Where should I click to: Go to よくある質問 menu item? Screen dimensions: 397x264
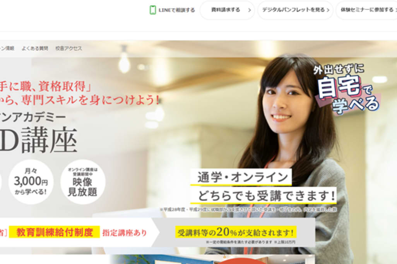click(35, 49)
